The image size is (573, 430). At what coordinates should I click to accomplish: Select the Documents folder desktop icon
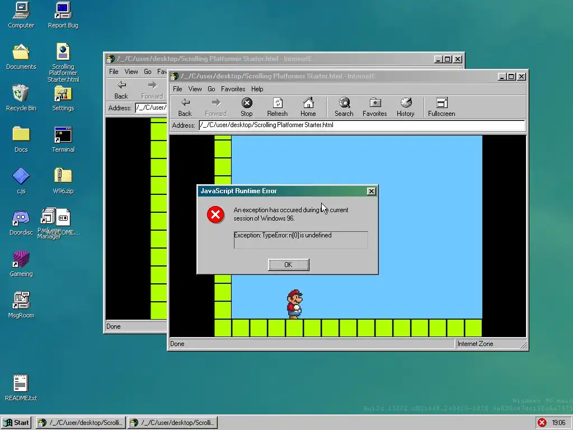click(x=21, y=57)
